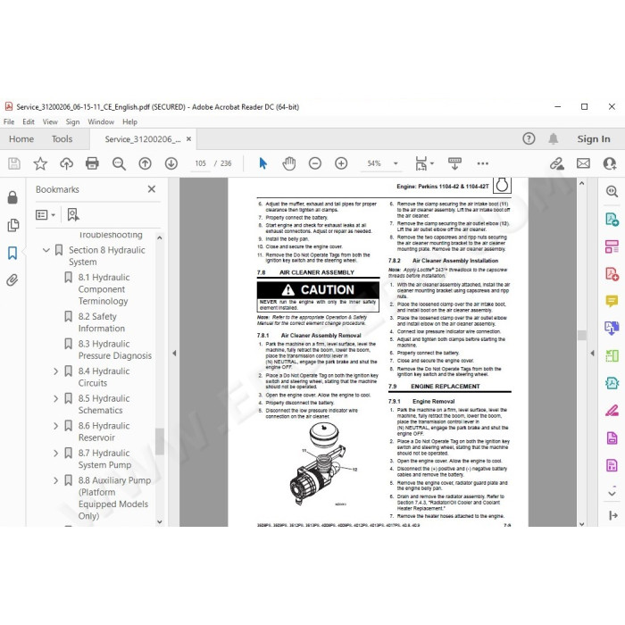This screenshot has height=625, width=625.
Task: Print the document with printer icon
Action: point(92,163)
